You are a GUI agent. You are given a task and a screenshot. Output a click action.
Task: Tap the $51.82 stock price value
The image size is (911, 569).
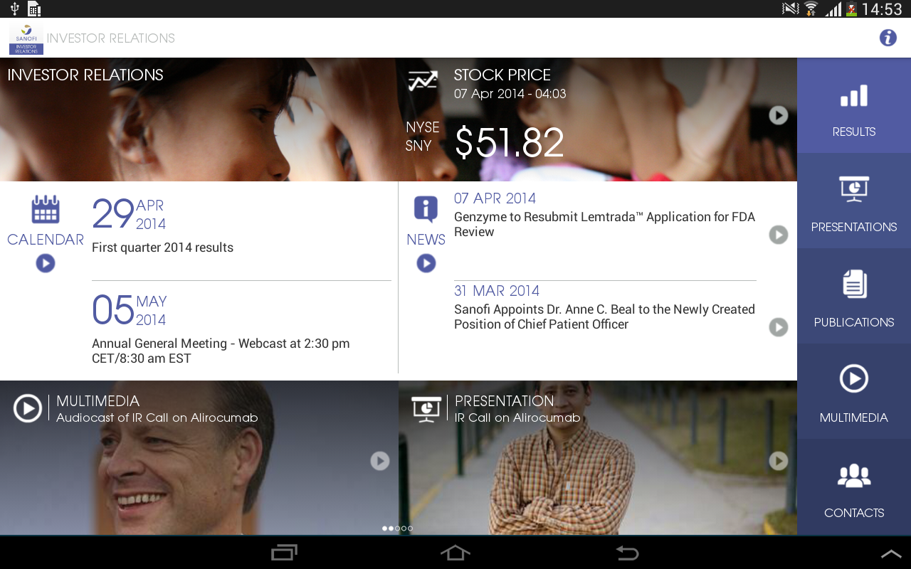[x=509, y=142]
